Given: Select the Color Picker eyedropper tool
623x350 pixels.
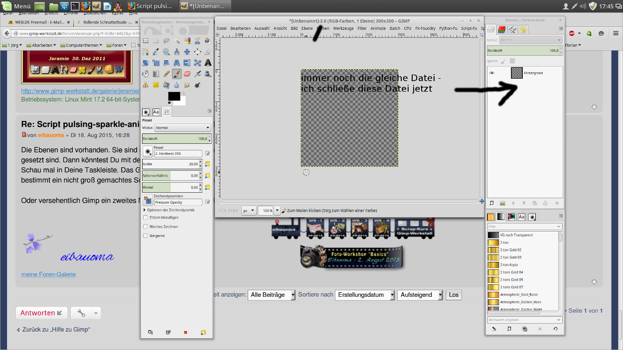Looking at the screenshot, I should [x=156, y=52].
